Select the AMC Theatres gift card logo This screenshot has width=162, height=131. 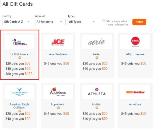[x=135, y=42]
